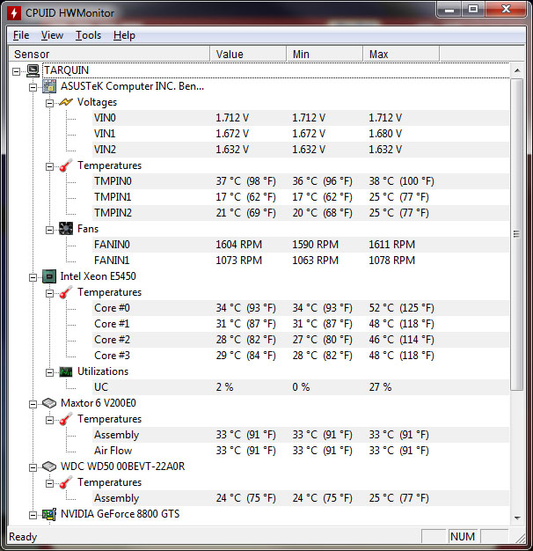Click the thermometer icon under Intel Xeon
The height and width of the screenshot is (551, 533).
(x=66, y=292)
